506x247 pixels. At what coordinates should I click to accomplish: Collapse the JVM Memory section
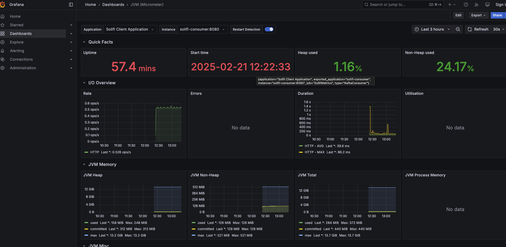coord(84,164)
